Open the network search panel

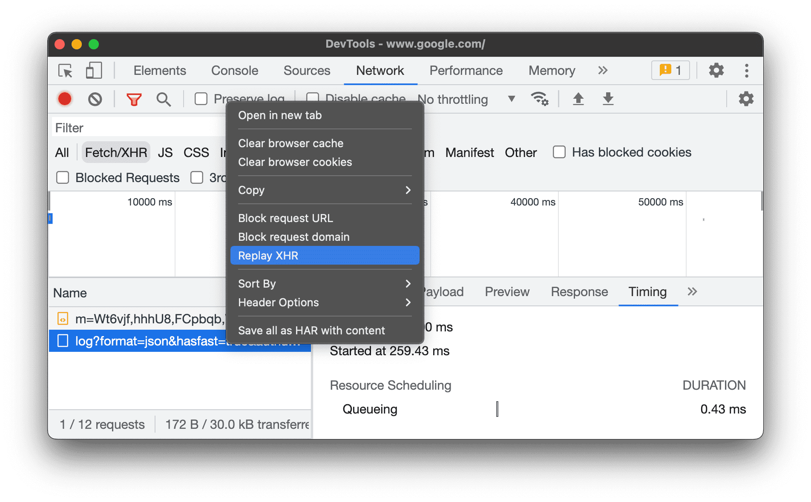point(164,99)
